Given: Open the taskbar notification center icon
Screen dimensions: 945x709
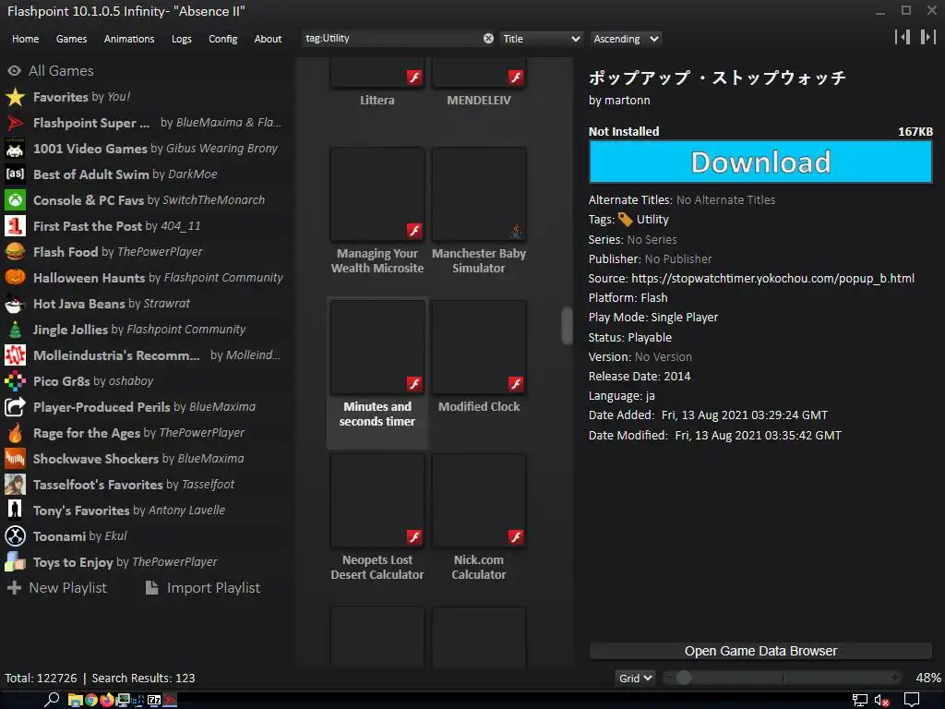Looking at the screenshot, I should coord(912,701).
